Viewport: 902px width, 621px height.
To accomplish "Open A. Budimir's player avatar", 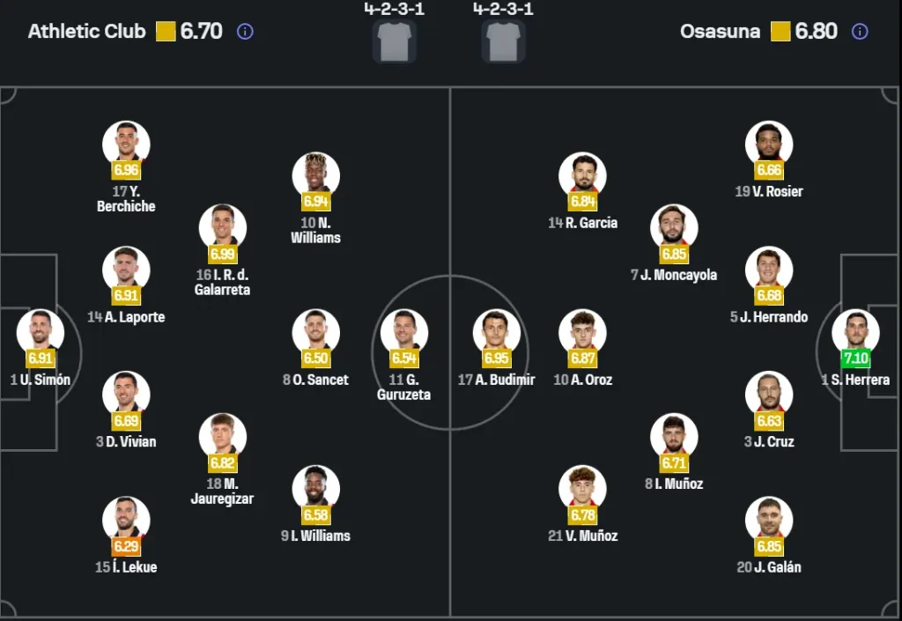I will pyautogui.click(x=496, y=331).
